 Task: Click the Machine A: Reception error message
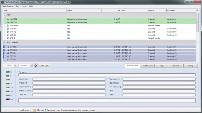66,110
